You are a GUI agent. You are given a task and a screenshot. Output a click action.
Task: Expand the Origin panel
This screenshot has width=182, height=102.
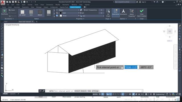point(108,19)
